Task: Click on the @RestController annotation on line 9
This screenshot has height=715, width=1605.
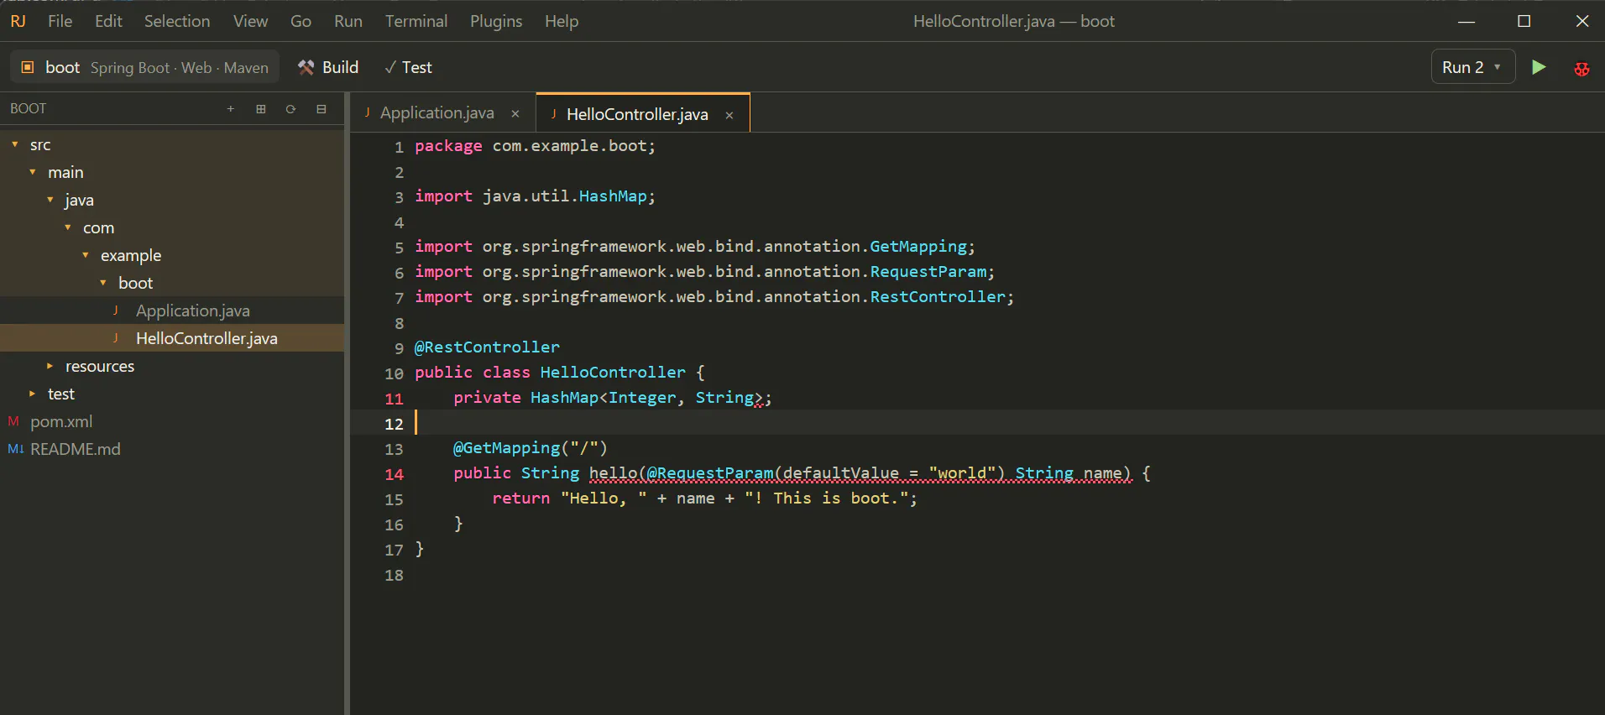Action: [x=487, y=347]
